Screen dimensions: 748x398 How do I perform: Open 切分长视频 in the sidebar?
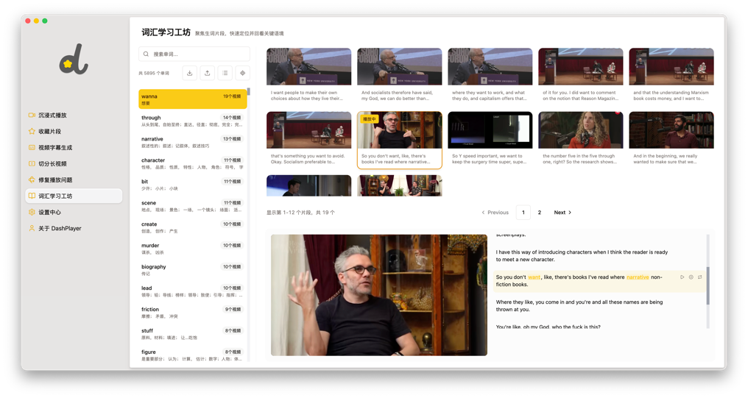click(x=74, y=163)
